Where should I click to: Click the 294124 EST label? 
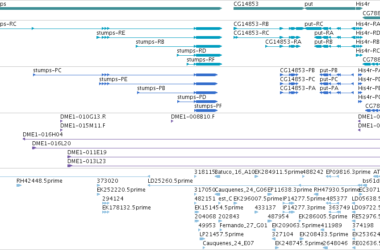click(x=113, y=199)
